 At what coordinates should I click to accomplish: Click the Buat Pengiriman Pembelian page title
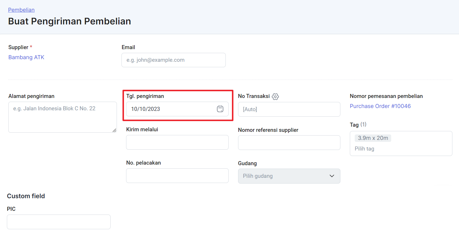(x=70, y=22)
